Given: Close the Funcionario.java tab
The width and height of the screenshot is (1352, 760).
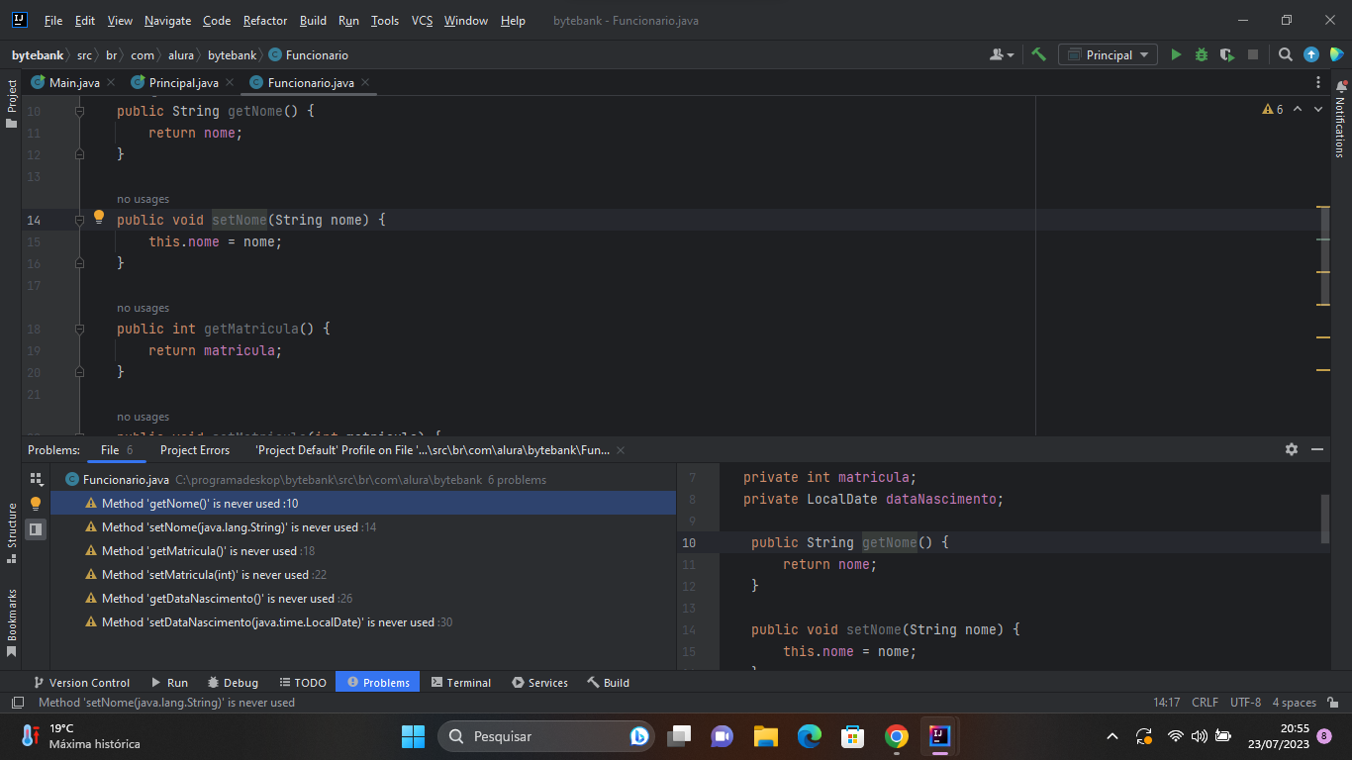Looking at the screenshot, I should 365,82.
